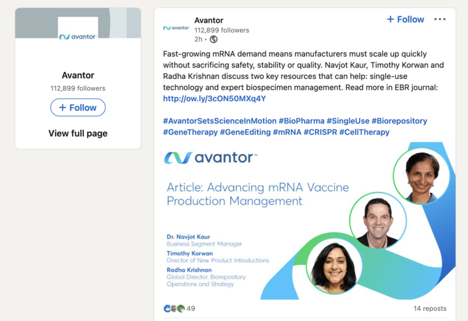Click the #BioPharma hashtag
468x321 pixels.
[x=302, y=121]
